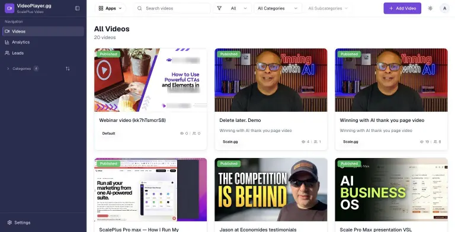Click the Default tag on Webinar video
Screen dimensions: 455x232
109,133
